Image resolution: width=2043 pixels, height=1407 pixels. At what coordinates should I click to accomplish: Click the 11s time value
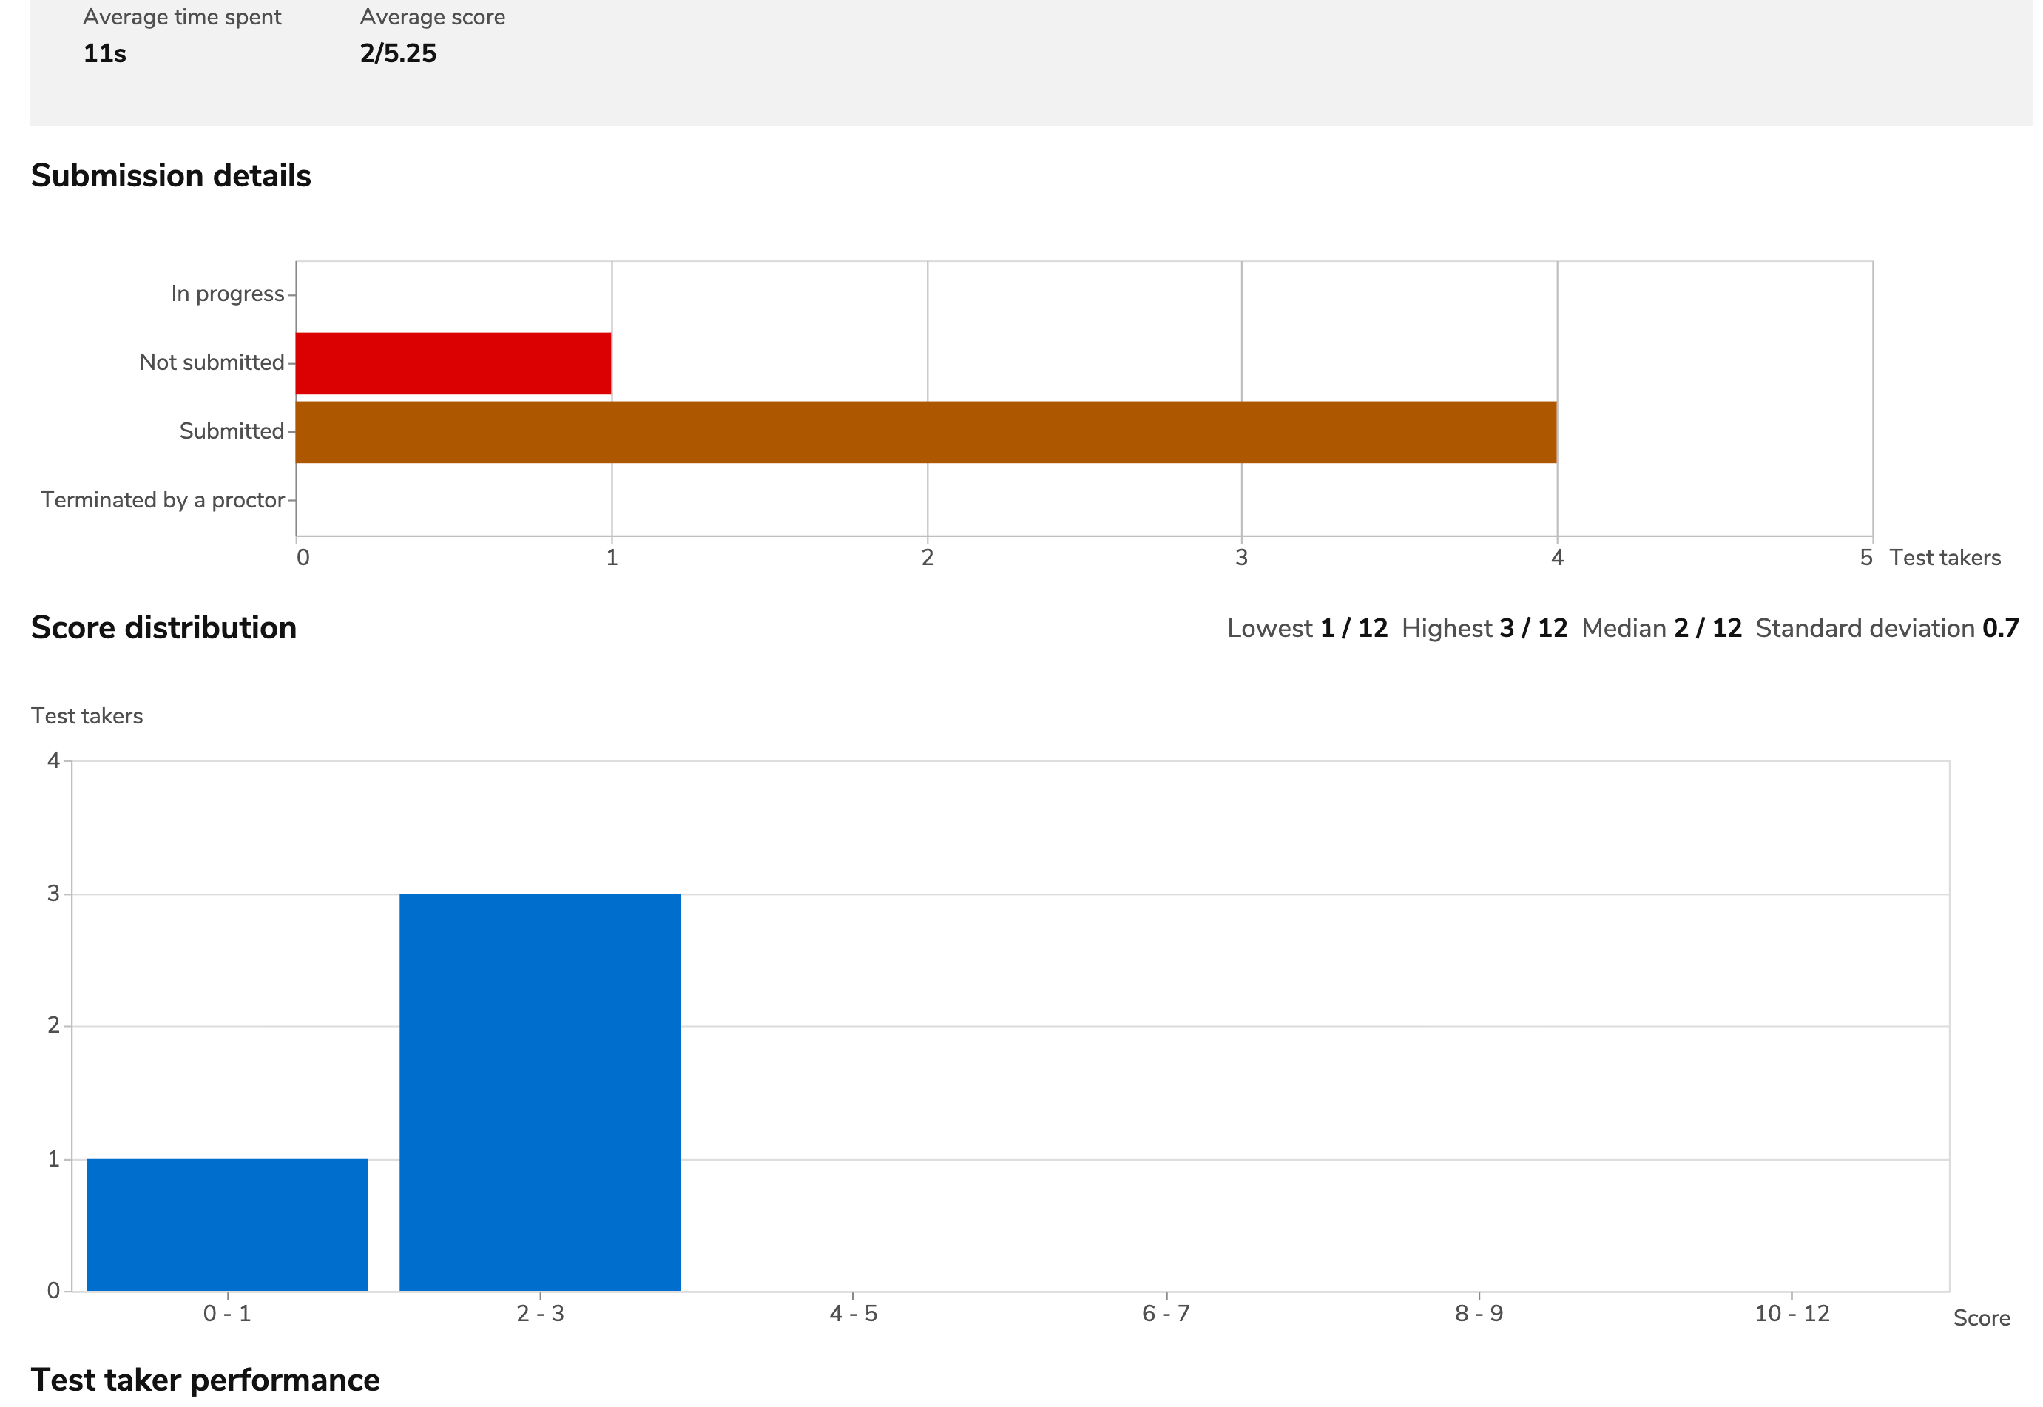pyautogui.click(x=105, y=54)
